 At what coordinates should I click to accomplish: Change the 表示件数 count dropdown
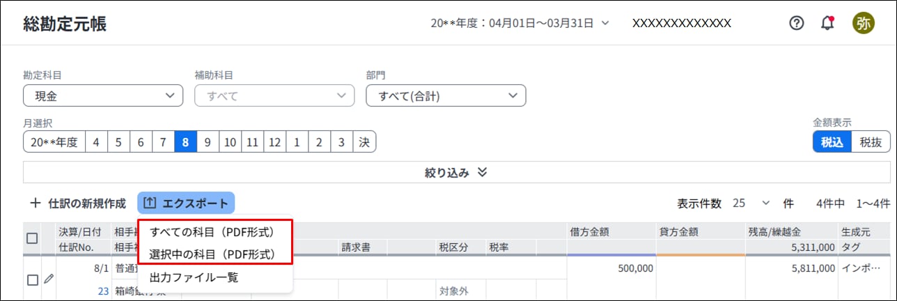point(752,203)
